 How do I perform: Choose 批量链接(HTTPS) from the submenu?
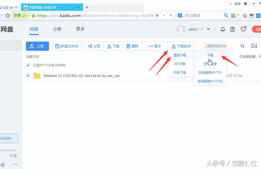(x=210, y=81)
